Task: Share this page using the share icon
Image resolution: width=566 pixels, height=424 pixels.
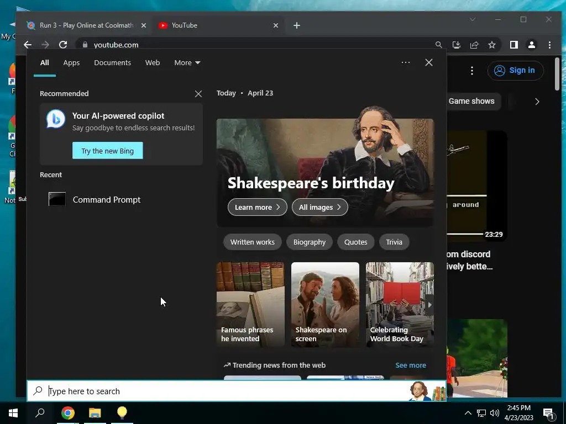Action: tap(474, 45)
